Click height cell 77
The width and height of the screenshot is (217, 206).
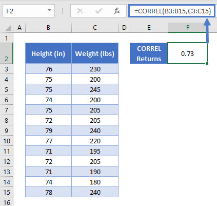48,141
